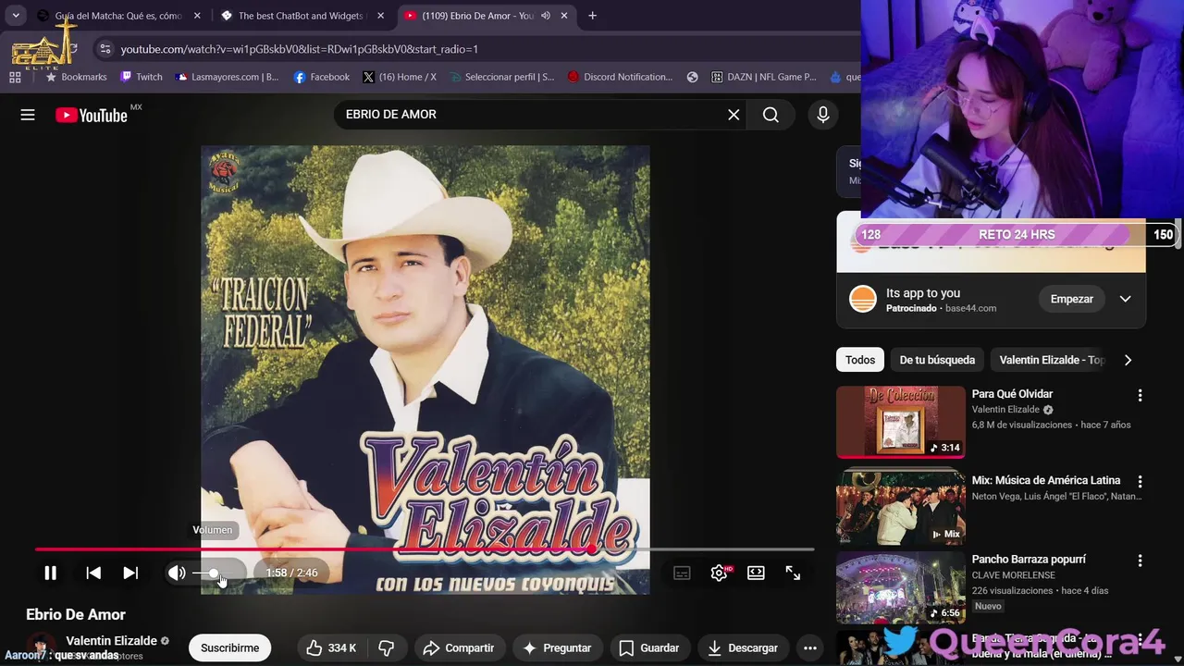Viewport: 1184px width, 666px height.
Task: Switch to theater mode view
Action: click(x=756, y=573)
